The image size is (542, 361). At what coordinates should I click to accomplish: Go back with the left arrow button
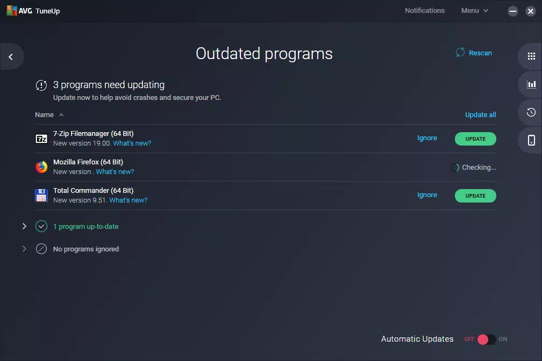coord(11,56)
